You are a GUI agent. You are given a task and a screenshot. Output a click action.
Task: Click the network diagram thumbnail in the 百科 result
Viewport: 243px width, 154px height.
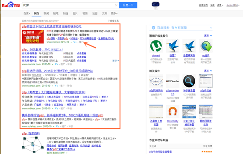pos(33,145)
